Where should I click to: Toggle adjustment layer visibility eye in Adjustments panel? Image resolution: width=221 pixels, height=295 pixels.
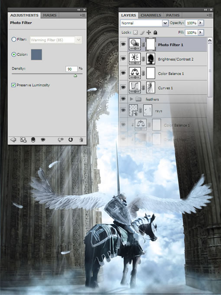(43, 140)
